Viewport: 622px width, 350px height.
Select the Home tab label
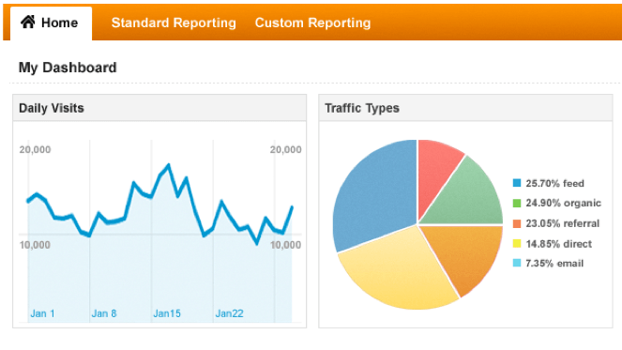pos(59,23)
